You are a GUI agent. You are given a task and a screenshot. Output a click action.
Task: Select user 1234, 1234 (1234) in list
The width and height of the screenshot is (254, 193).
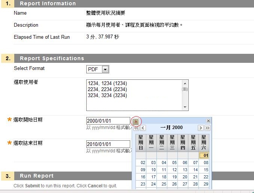click(x=107, y=83)
